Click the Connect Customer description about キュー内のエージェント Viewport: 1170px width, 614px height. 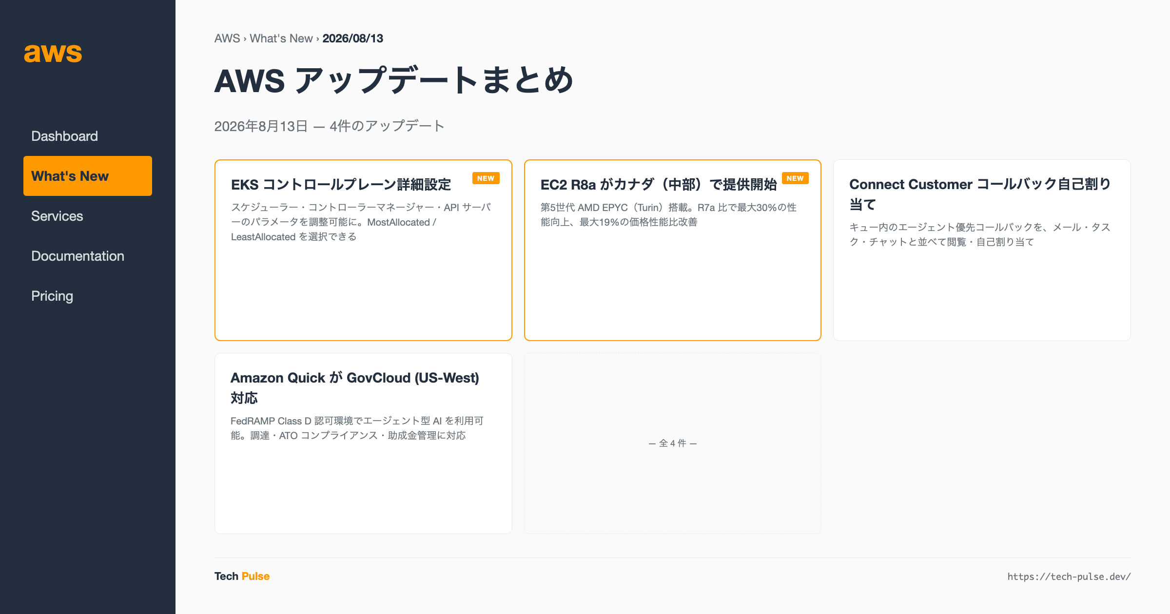[x=980, y=234]
